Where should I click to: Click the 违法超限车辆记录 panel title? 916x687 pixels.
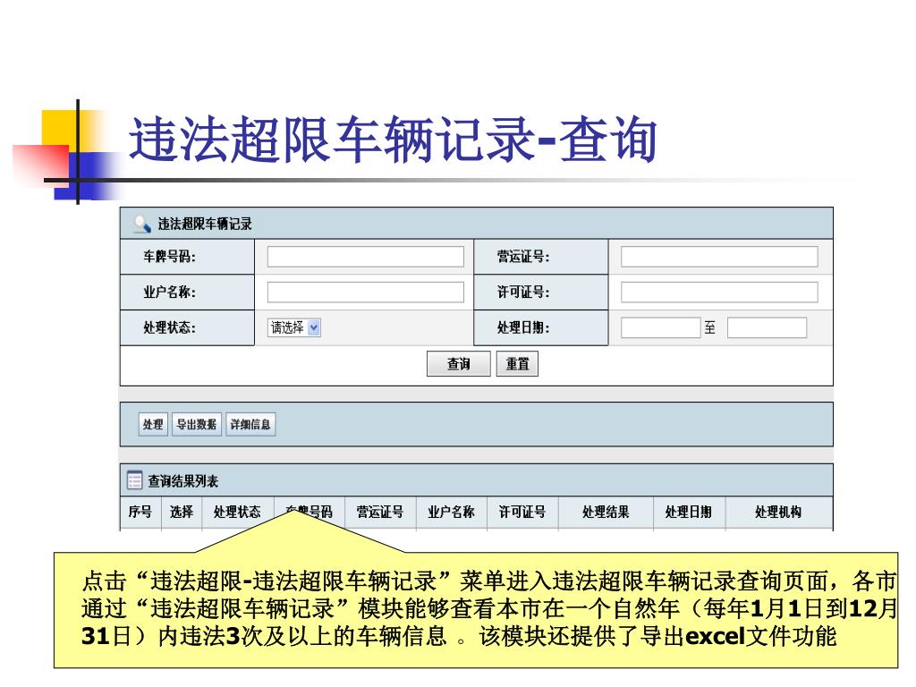[x=205, y=224]
